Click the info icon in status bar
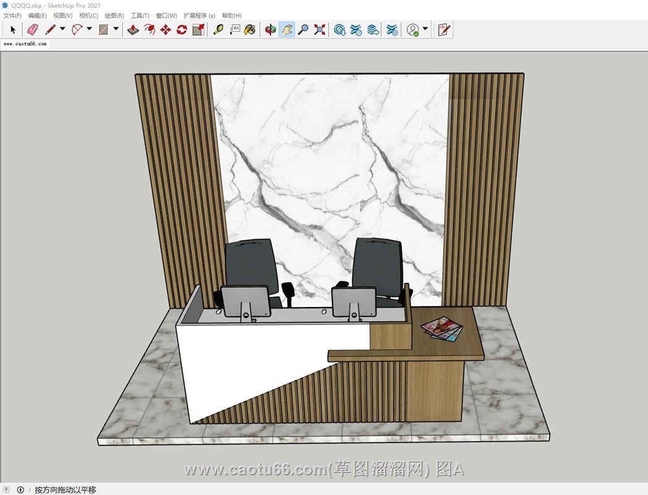The width and height of the screenshot is (648, 495). (x=20, y=489)
